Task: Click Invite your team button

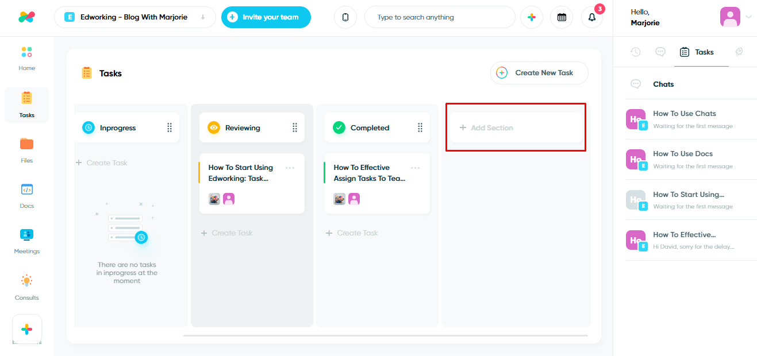Action: 266,17
